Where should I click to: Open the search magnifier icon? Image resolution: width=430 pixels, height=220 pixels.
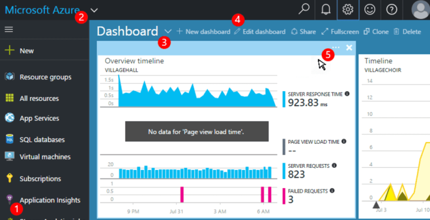tap(304, 10)
